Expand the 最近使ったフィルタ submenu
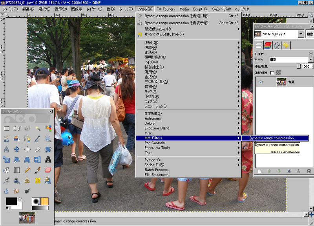Screen dimensions: 314x226 coord(188,29)
